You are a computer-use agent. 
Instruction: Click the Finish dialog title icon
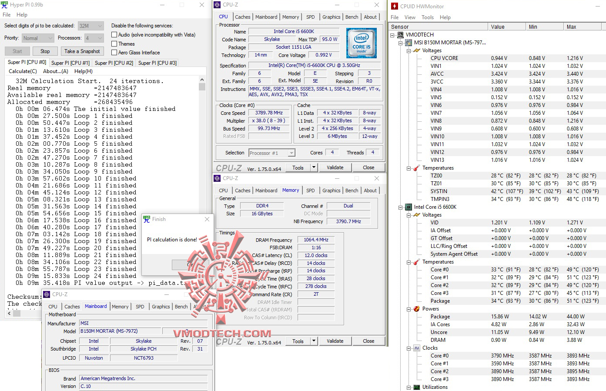[x=147, y=219]
